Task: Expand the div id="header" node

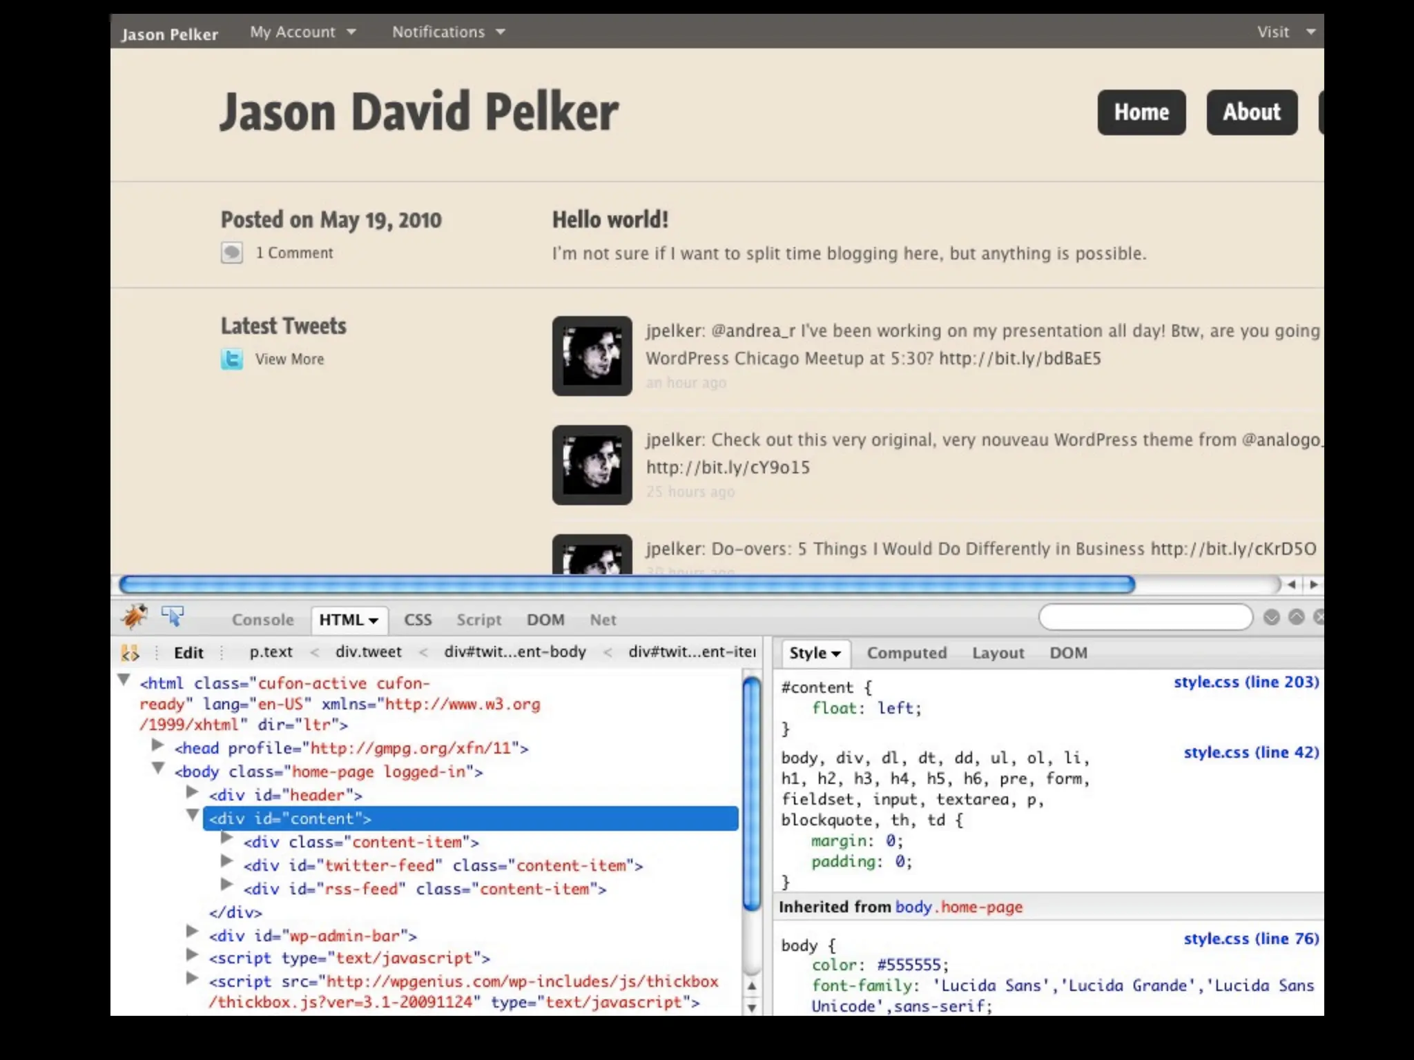Action: point(193,793)
